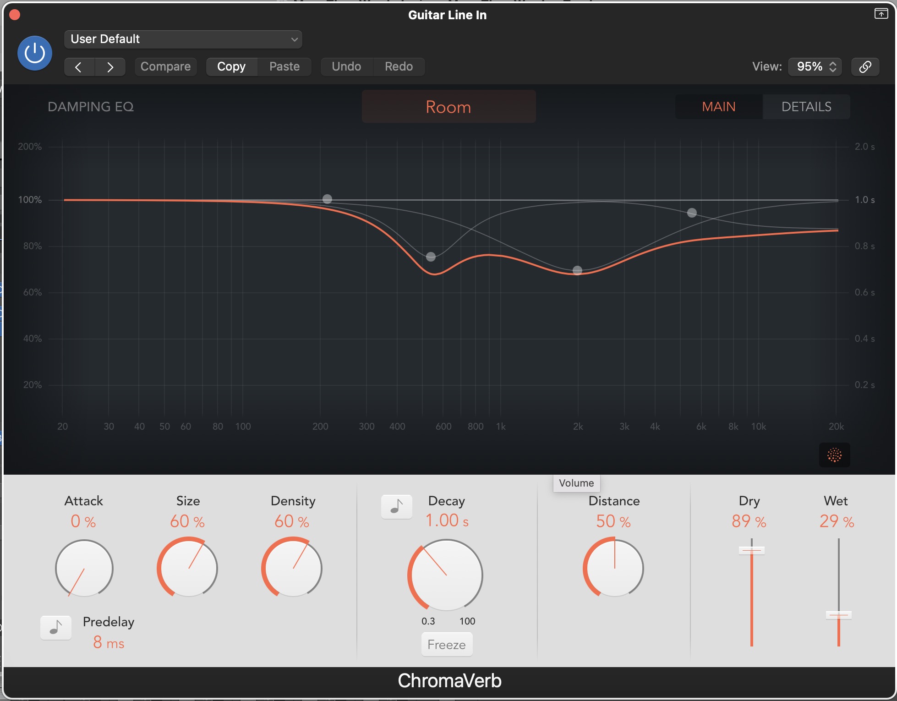Go to previous preset arrow
The width and height of the screenshot is (897, 701).
pos(79,67)
